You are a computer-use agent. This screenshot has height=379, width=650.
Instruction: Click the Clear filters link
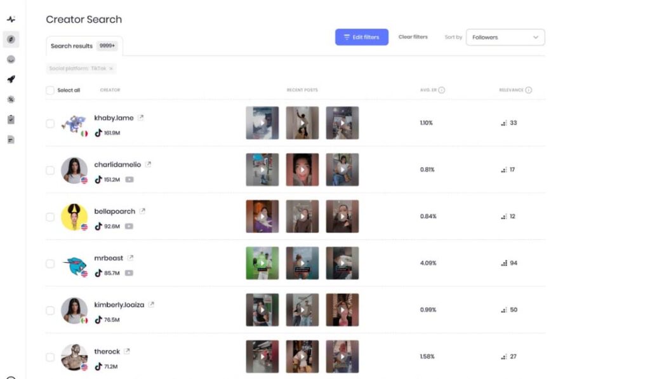(413, 37)
